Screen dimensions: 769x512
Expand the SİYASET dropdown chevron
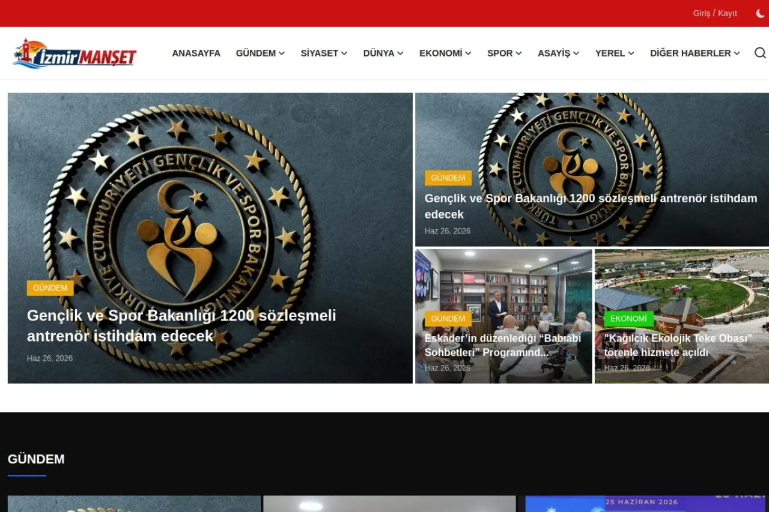click(x=344, y=53)
